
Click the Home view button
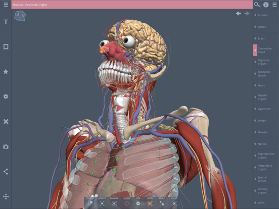[150, 202]
